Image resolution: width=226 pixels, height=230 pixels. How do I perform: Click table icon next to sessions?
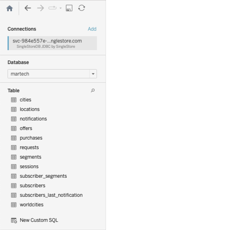tap(14, 167)
